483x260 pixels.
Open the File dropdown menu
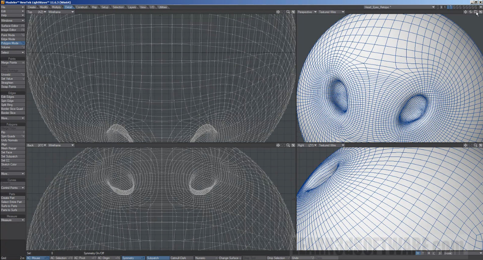13,7
